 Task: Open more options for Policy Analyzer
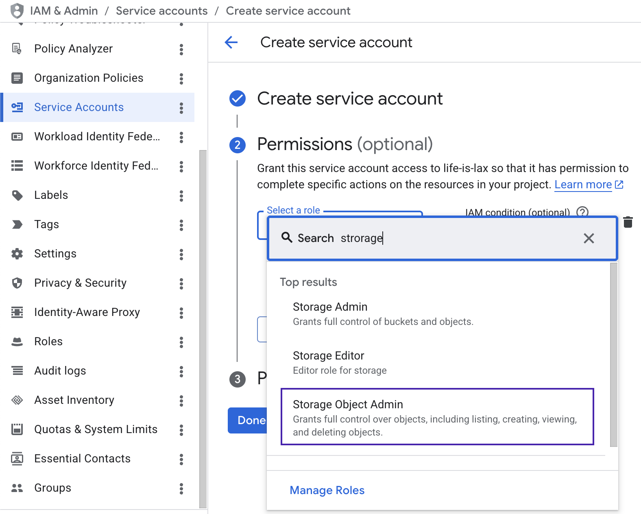click(181, 50)
